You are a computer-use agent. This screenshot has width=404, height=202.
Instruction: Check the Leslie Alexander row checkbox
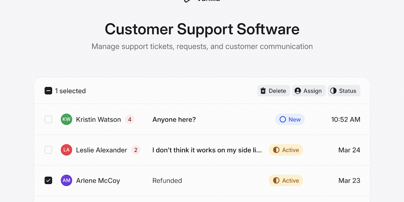48,150
